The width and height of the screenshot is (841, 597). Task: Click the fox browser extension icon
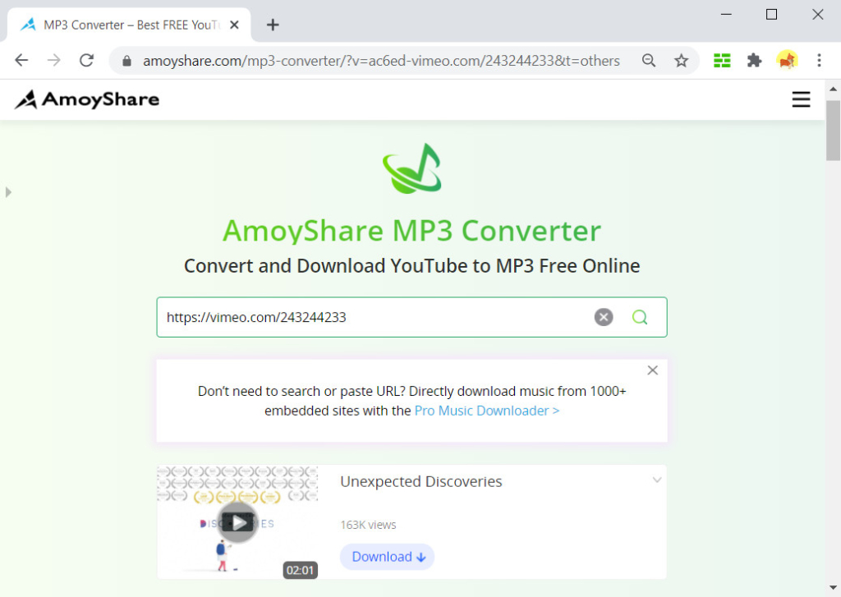click(x=788, y=60)
